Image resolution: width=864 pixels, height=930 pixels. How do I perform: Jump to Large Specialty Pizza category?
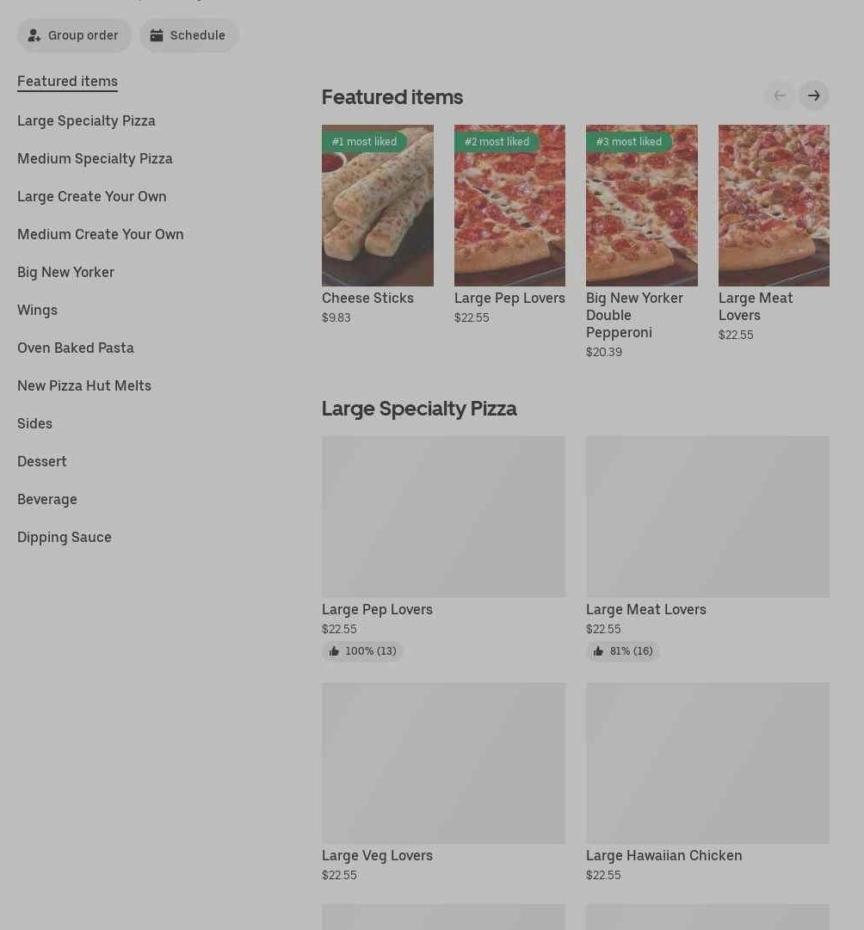(86, 120)
